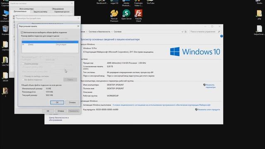Select the Без файла подкачки radio option

(23, 80)
